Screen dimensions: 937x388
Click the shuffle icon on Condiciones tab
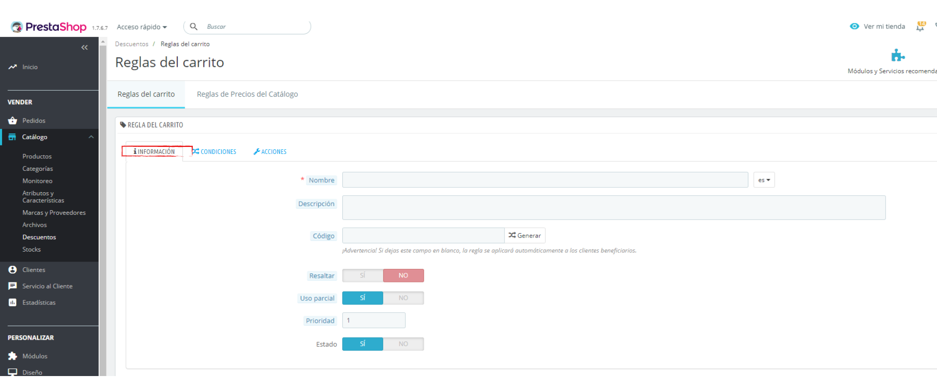click(x=196, y=151)
